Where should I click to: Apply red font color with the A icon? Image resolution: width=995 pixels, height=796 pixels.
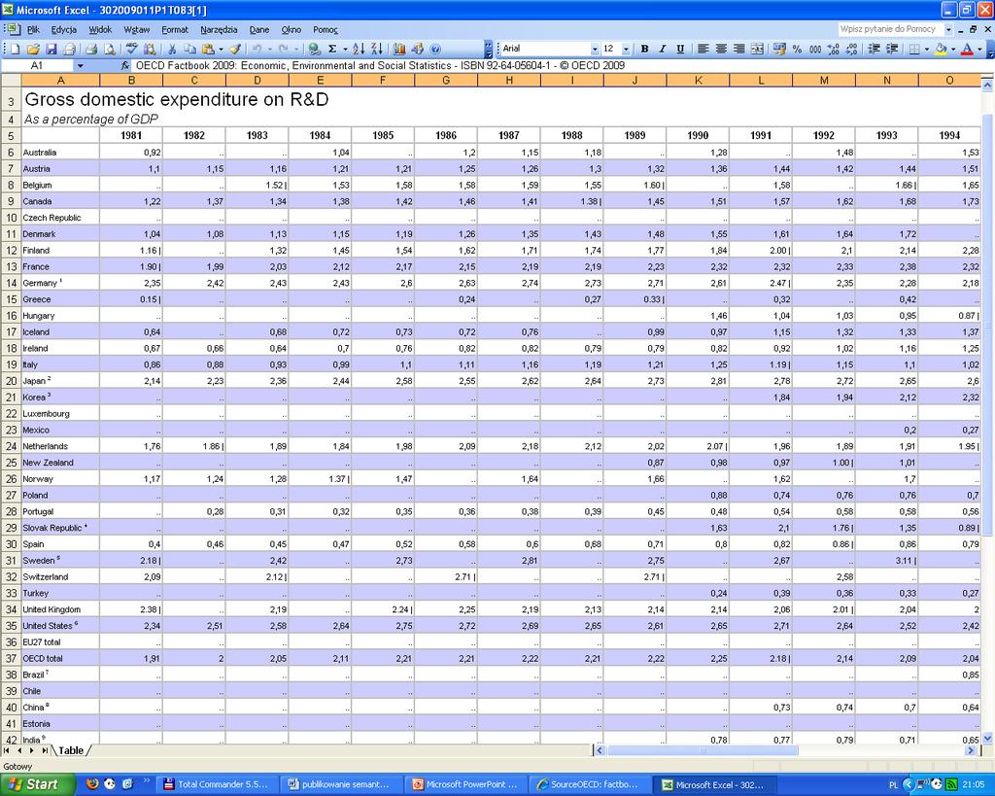pyautogui.click(x=967, y=49)
